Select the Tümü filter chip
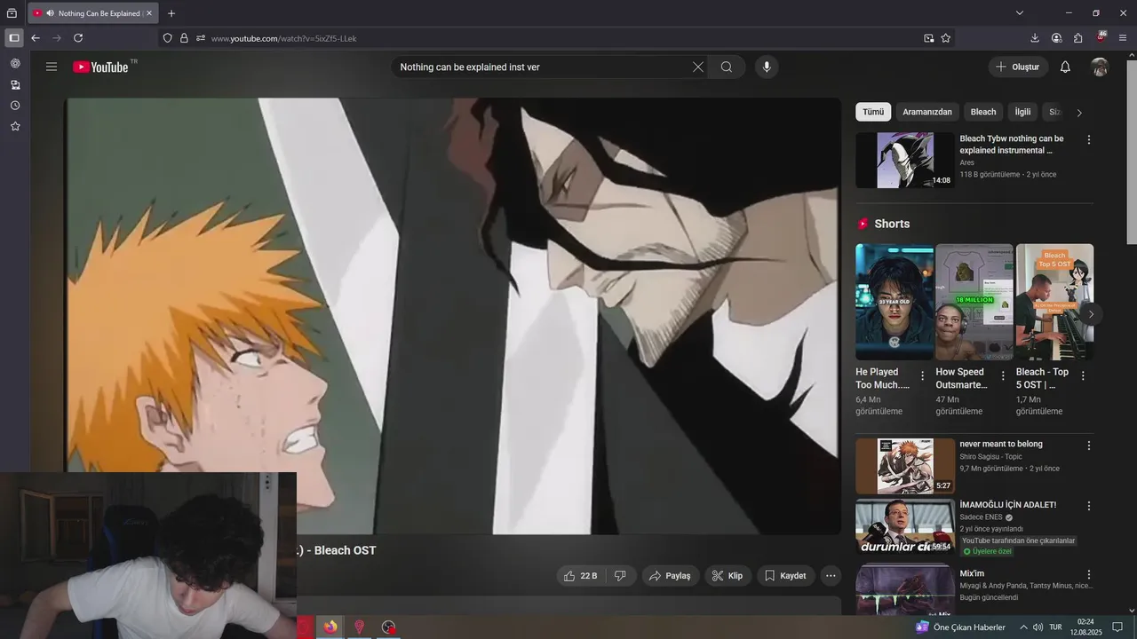Viewport: 1137px width, 639px height. (873, 112)
